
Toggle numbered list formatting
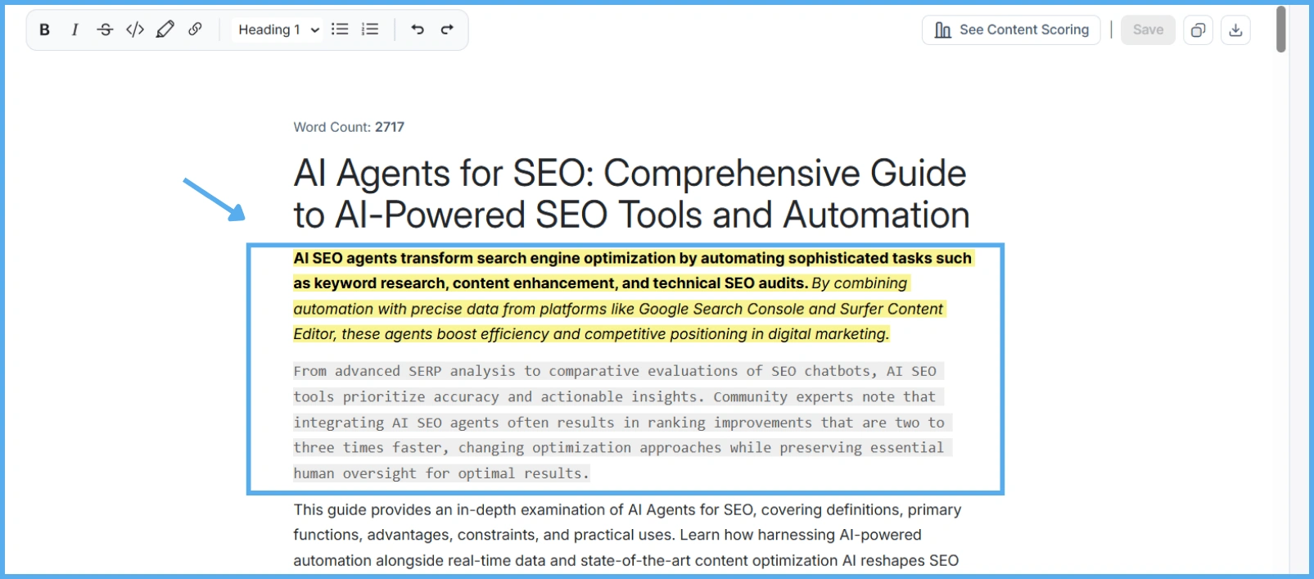pyautogui.click(x=370, y=29)
